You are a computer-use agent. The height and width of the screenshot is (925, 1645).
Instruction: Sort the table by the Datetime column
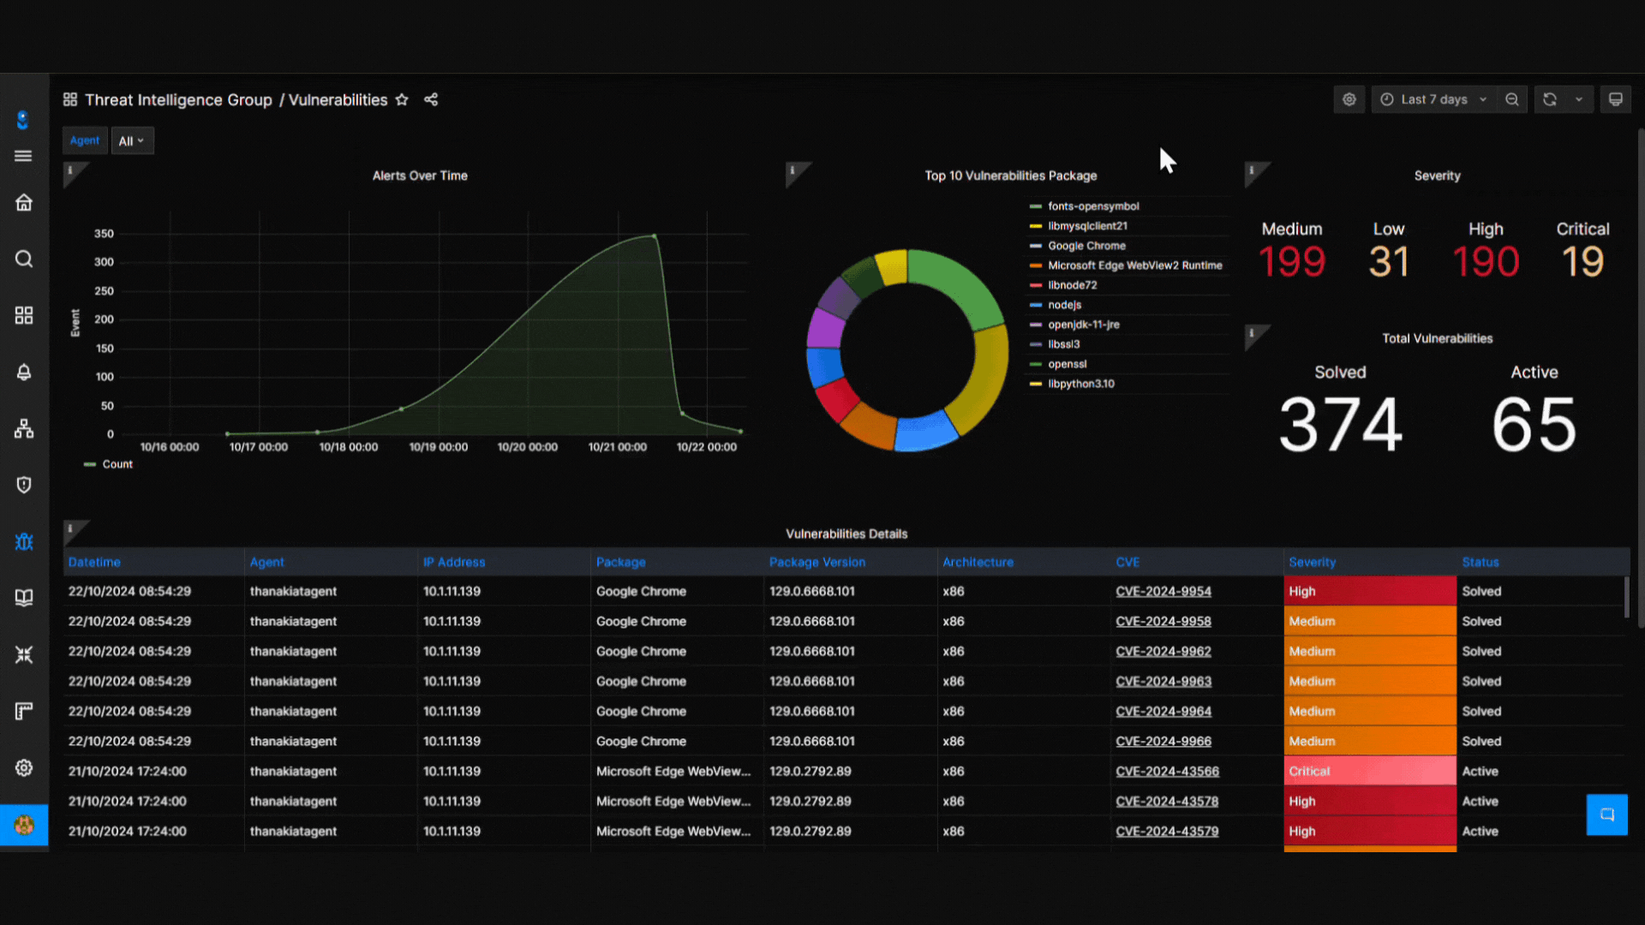94,562
